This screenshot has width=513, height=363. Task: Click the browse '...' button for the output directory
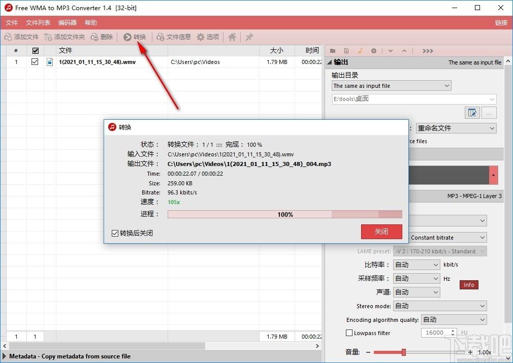click(489, 113)
